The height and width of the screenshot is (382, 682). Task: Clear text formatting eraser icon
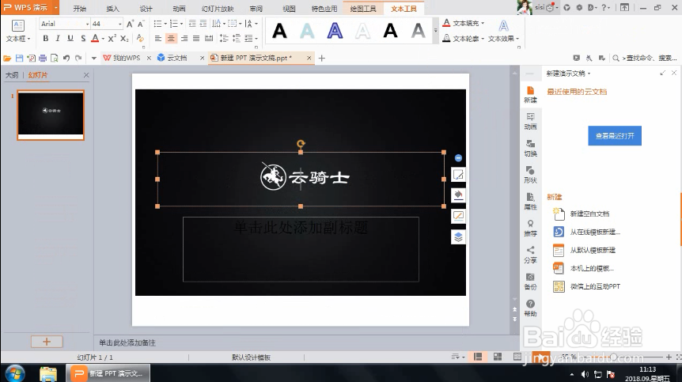point(139,39)
